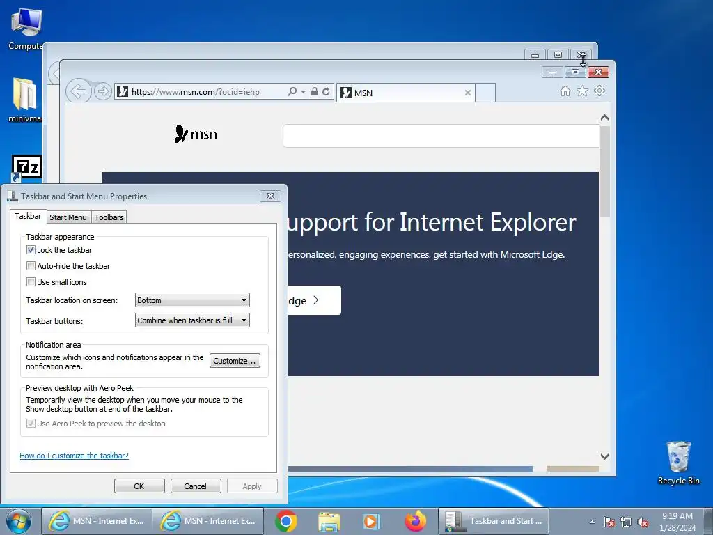Launch Google Chrome from taskbar
713x535 pixels.
coord(286,521)
